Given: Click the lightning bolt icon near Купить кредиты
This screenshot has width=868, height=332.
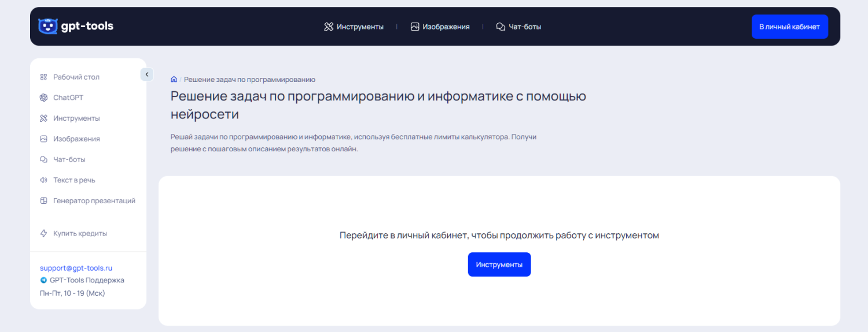Looking at the screenshot, I should coord(43,233).
